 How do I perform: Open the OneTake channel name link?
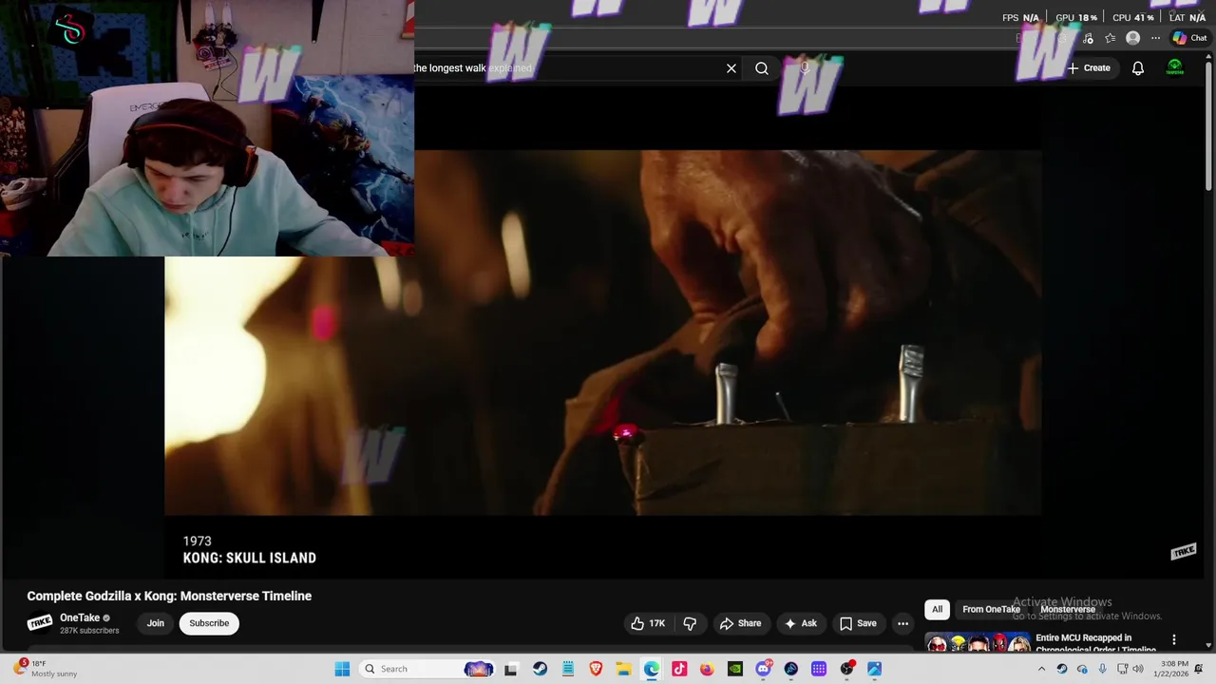tap(80, 617)
